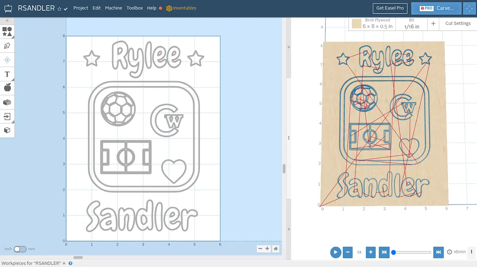Image resolution: width=477 pixels, height=267 pixels.
Task: Click the RSANDLER project title
Action: (x=36, y=8)
